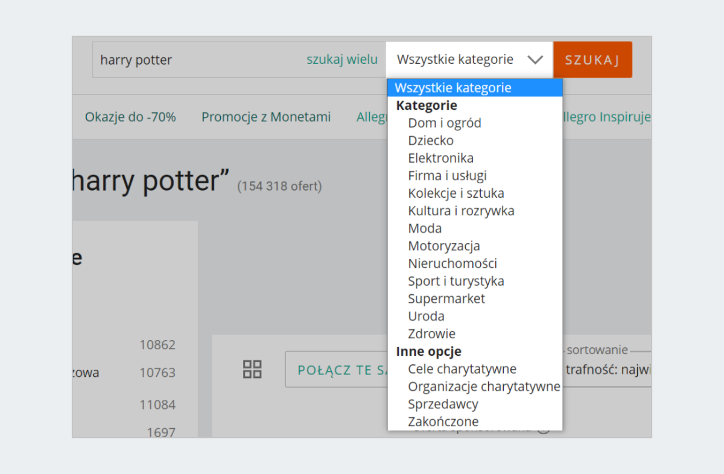Pick Elektronika in the dropdown

[x=440, y=158]
